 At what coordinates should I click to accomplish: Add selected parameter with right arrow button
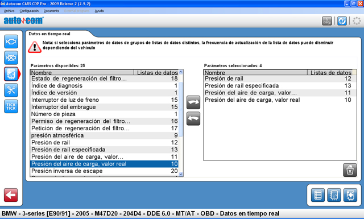click(x=193, y=102)
